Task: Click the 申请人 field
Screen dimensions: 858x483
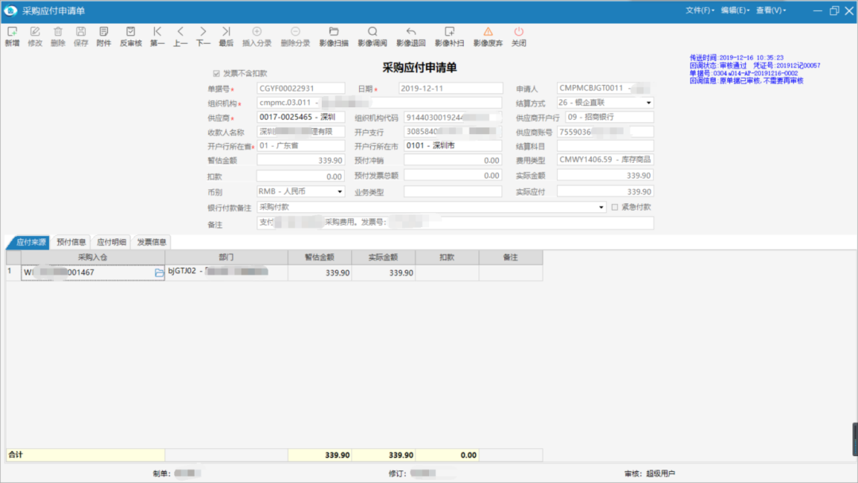Action: click(605, 88)
